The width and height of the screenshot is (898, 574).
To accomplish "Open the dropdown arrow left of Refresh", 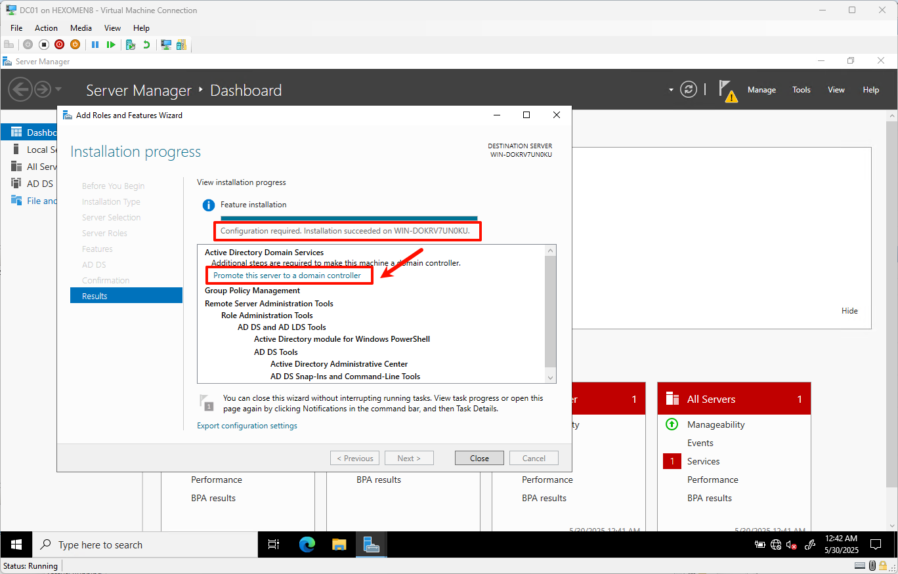I will click(671, 90).
